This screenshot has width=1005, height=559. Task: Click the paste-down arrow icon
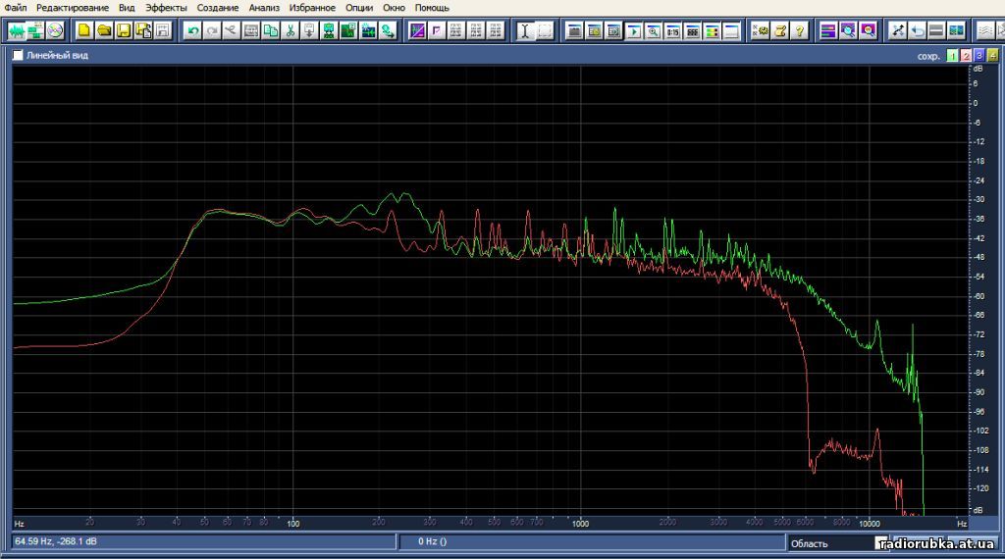point(309,30)
